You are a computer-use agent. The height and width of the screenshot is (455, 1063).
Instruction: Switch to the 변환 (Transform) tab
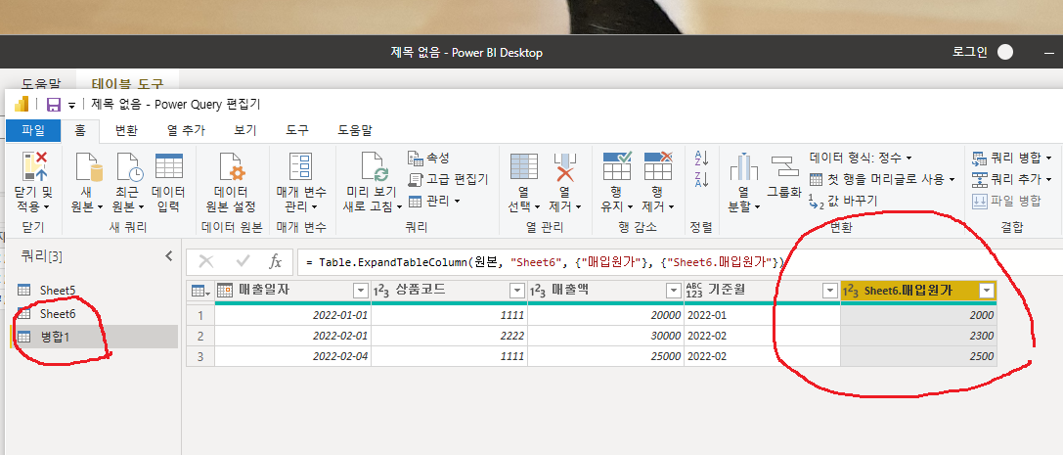126,130
